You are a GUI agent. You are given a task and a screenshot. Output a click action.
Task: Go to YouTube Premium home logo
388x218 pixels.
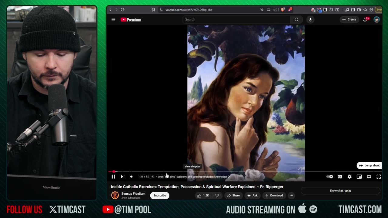click(x=131, y=20)
